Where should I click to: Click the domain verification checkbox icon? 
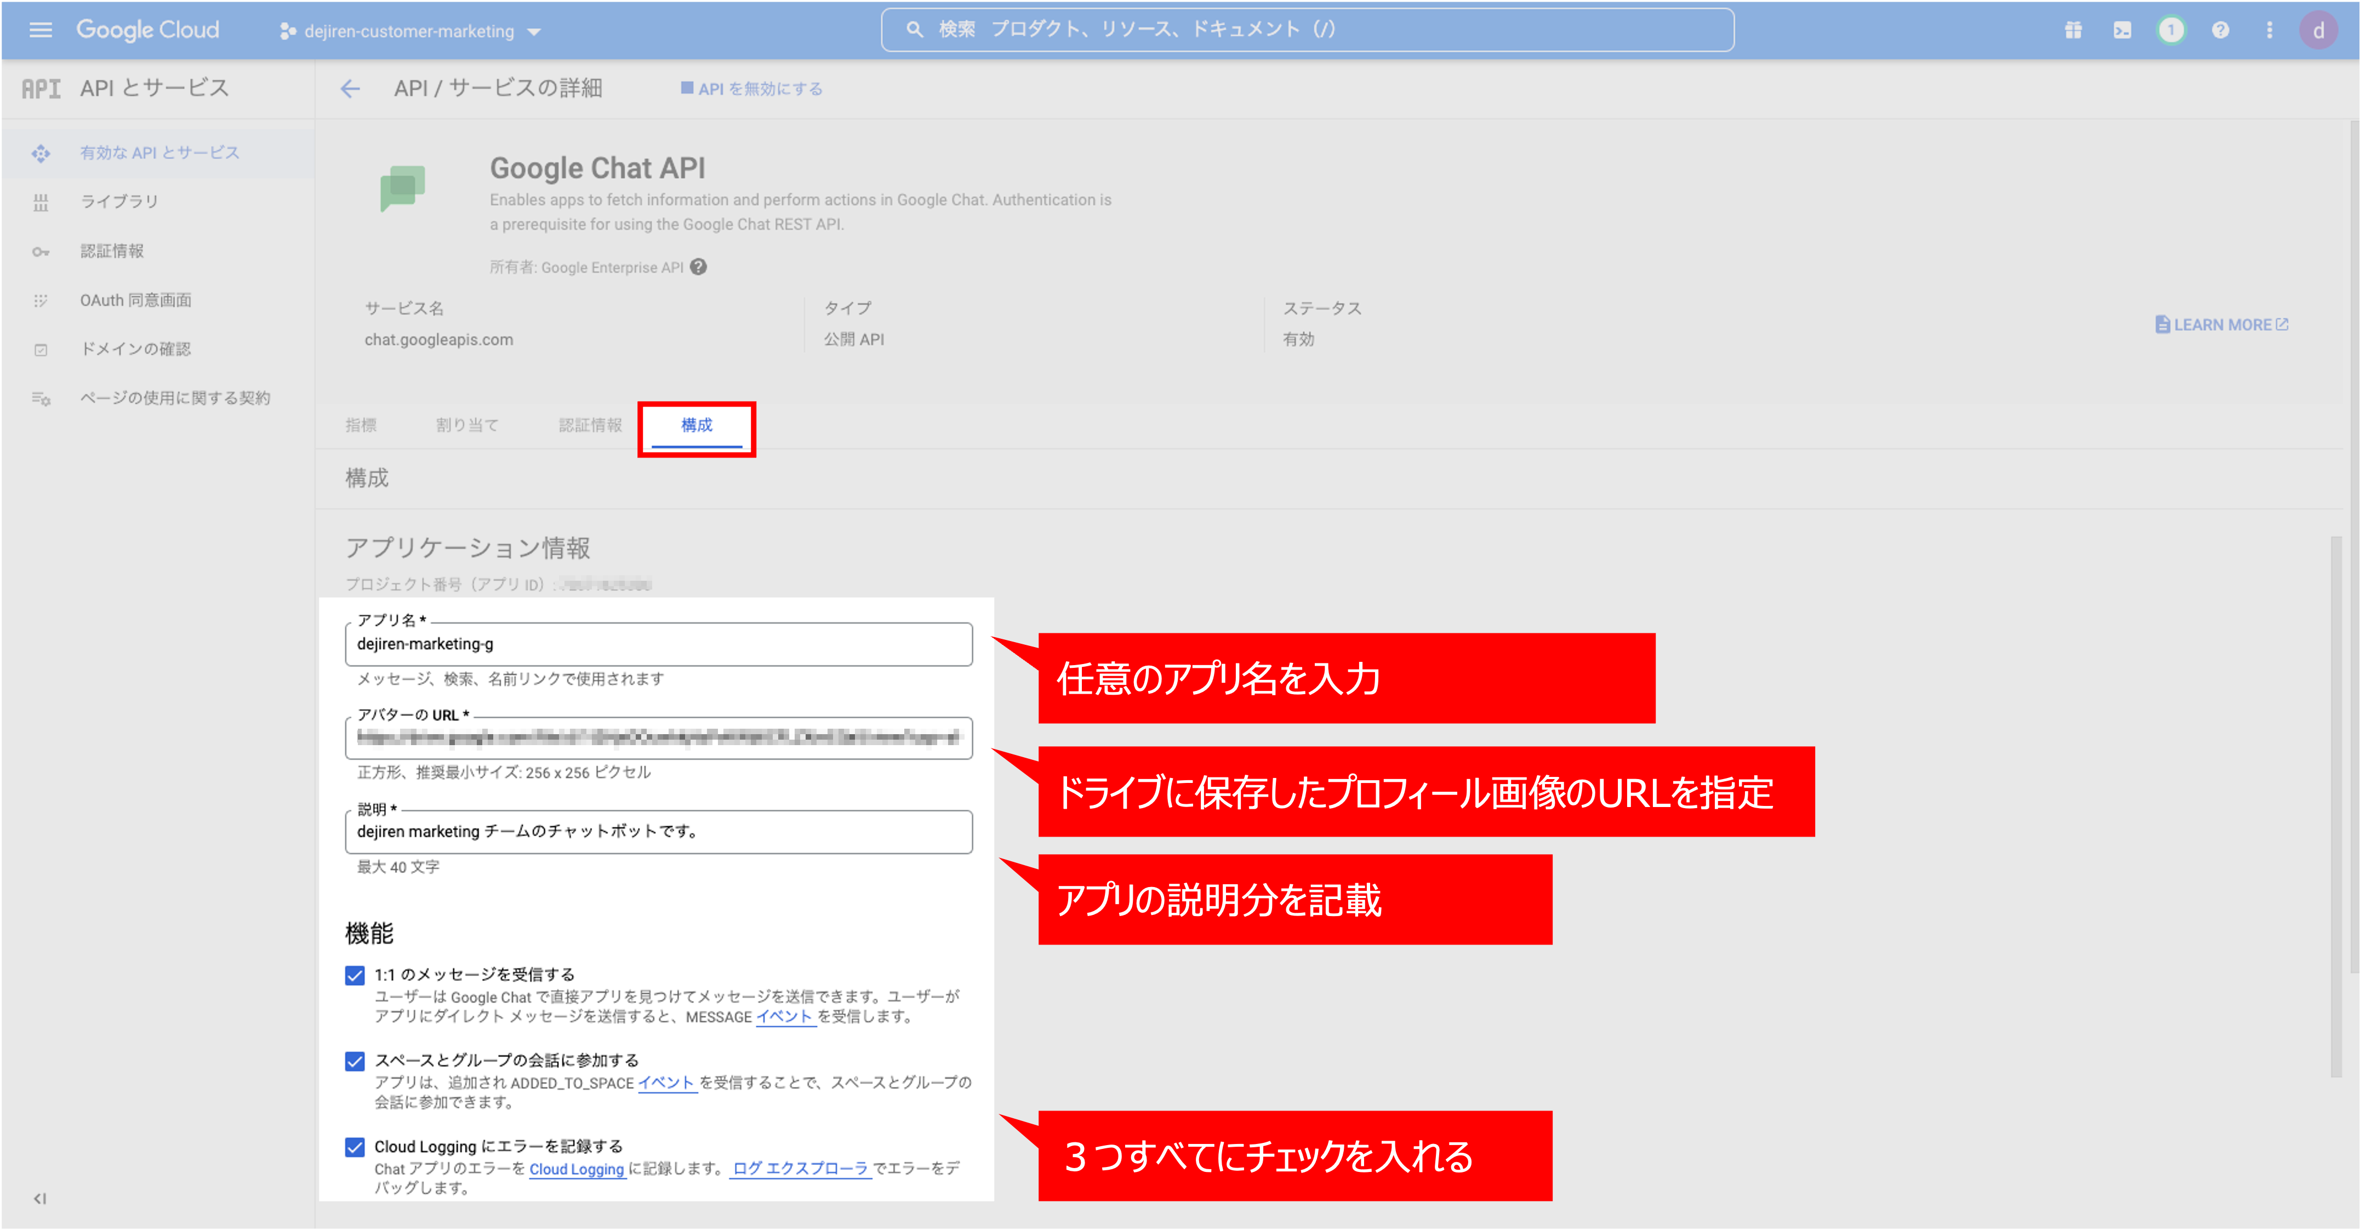click(x=41, y=350)
